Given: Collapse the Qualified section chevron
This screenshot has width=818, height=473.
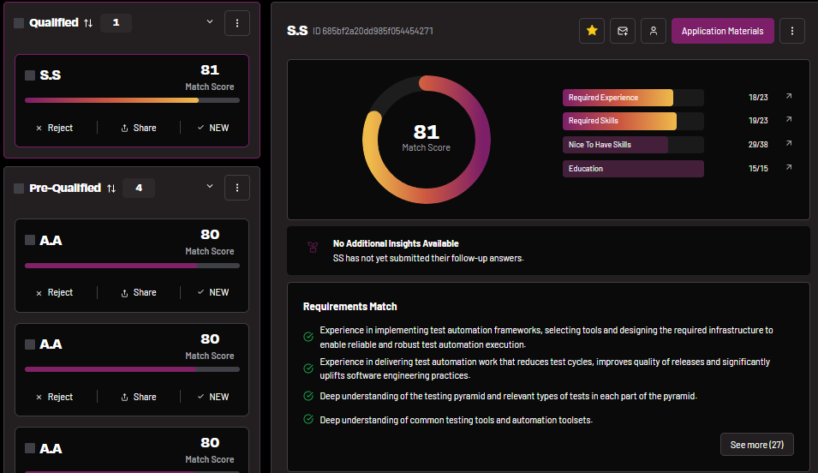Looking at the screenshot, I should pyautogui.click(x=210, y=22).
